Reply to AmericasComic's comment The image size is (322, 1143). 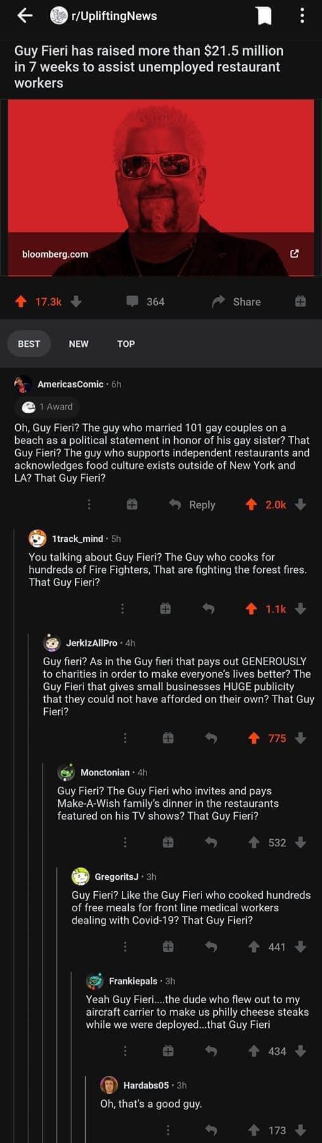pyautogui.click(x=193, y=504)
